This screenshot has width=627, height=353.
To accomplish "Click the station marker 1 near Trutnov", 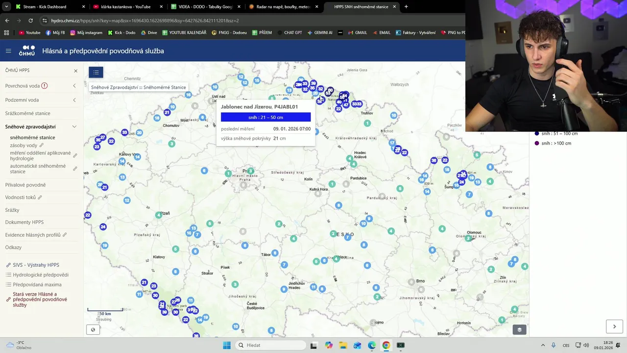I will point(367,123).
